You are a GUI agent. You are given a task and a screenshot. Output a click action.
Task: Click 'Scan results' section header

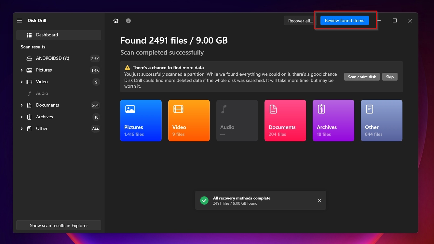click(x=33, y=47)
